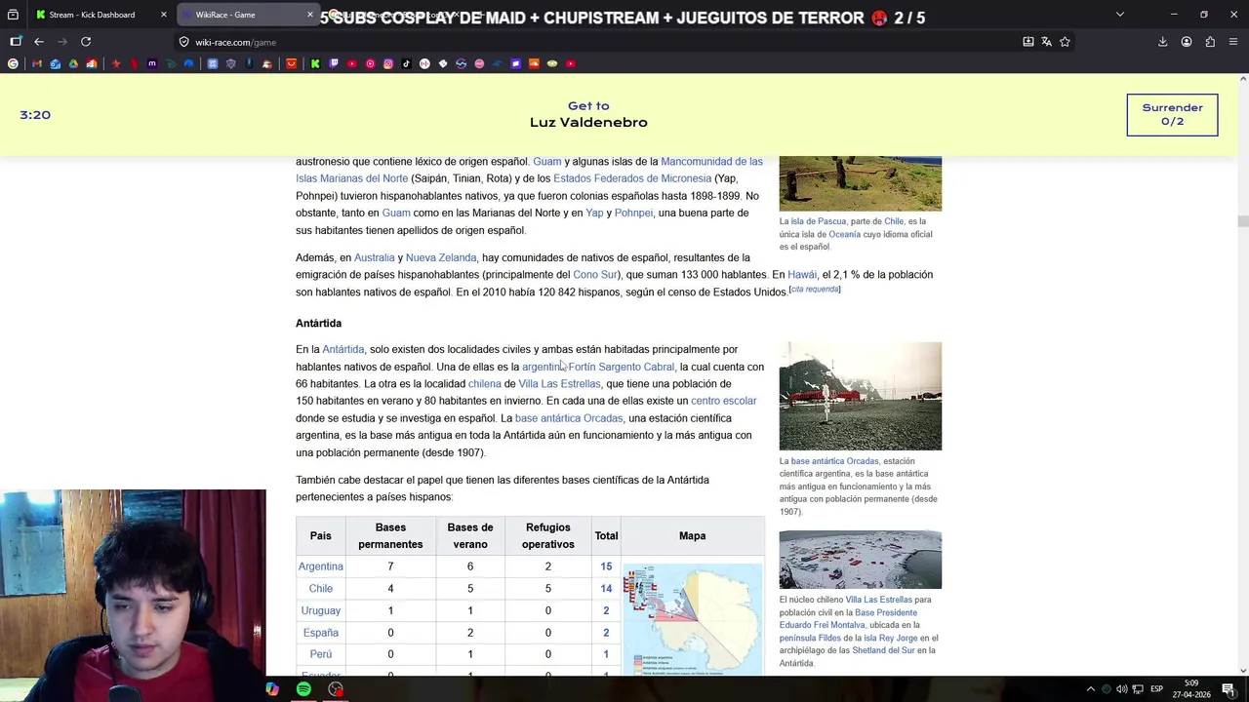Open the sidebar toggle beside back arrow

(16, 42)
